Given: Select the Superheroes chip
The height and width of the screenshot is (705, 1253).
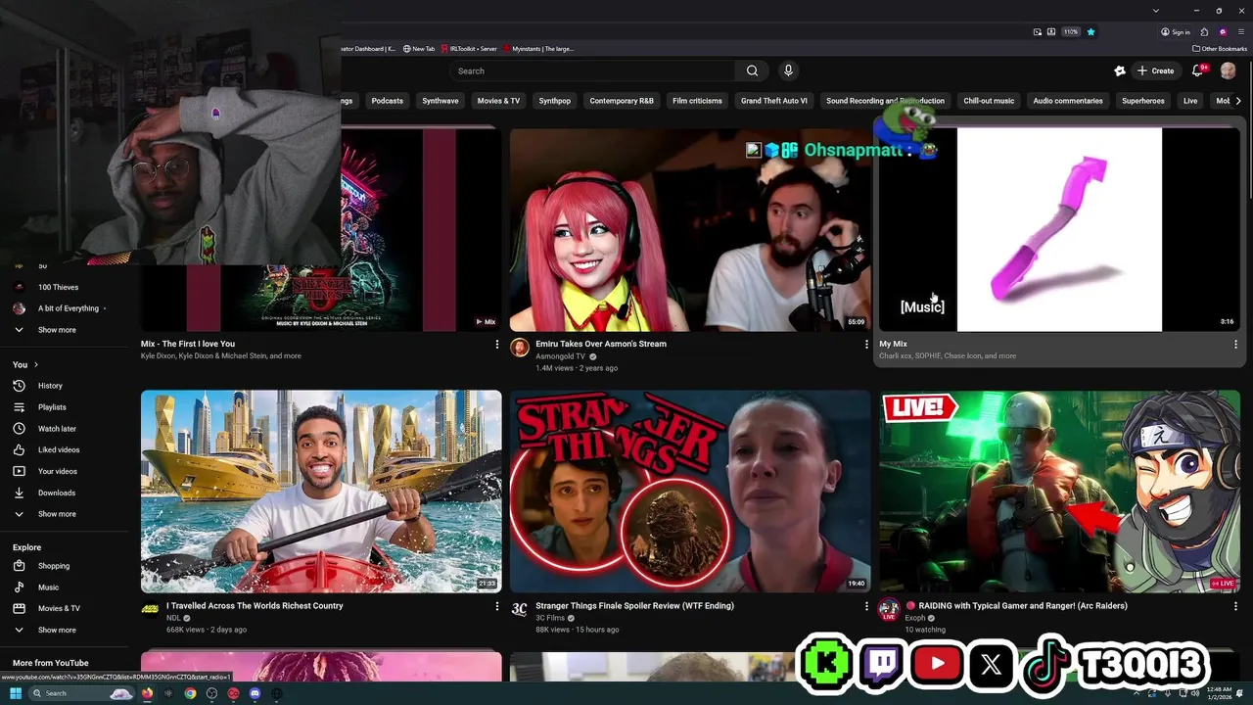Looking at the screenshot, I should 1143,100.
